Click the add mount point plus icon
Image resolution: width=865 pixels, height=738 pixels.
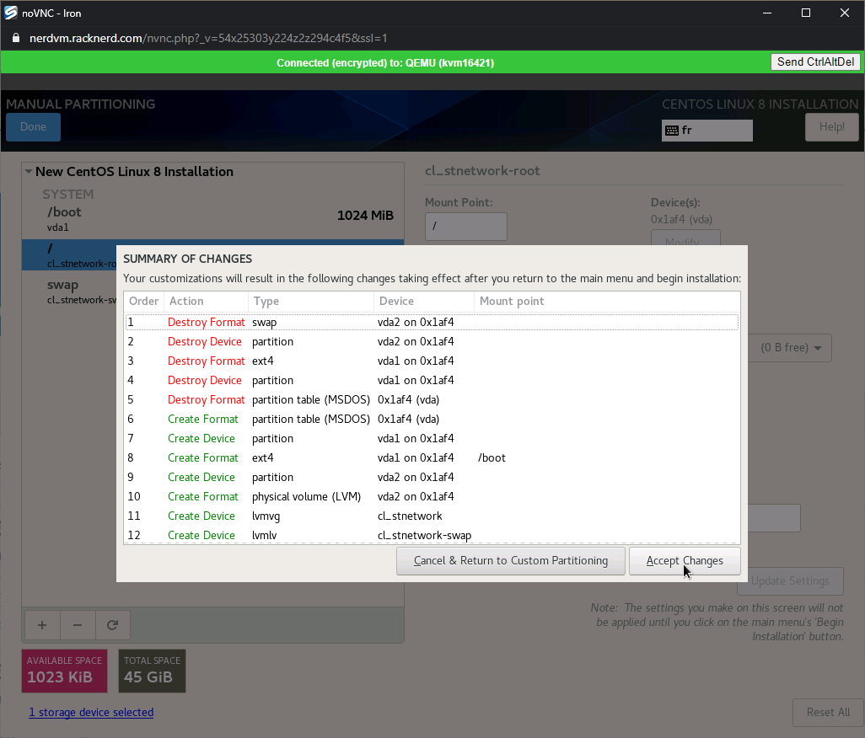[x=42, y=625]
